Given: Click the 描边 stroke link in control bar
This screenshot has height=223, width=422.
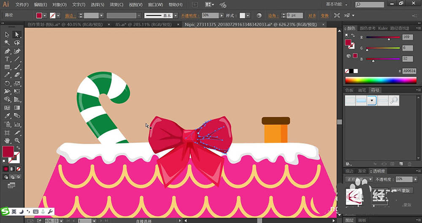Looking at the screenshot, I should (70, 16).
